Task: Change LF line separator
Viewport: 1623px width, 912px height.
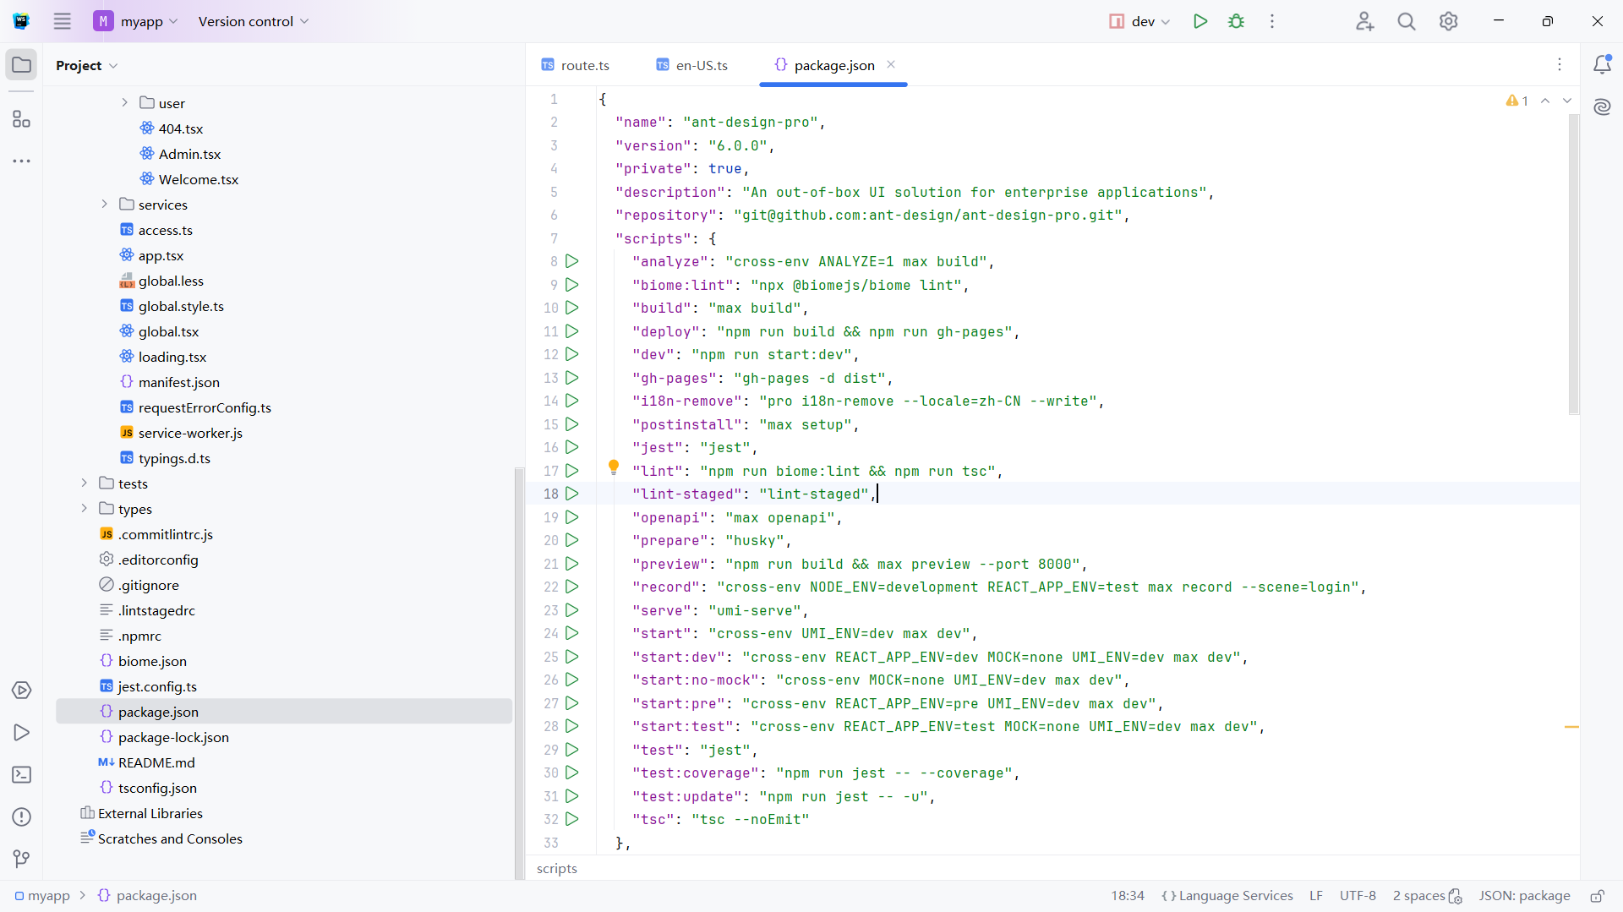Action: coord(1316,896)
